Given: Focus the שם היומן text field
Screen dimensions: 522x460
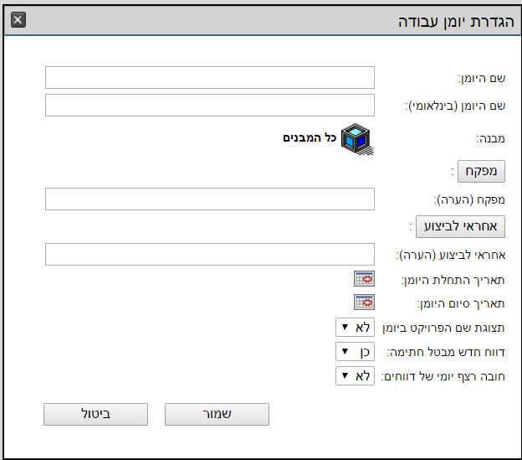Looking at the screenshot, I should pyautogui.click(x=210, y=78).
